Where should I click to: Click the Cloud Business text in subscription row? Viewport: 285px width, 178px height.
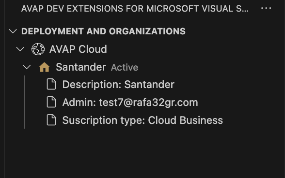pyautogui.click(x=185, y=120)
